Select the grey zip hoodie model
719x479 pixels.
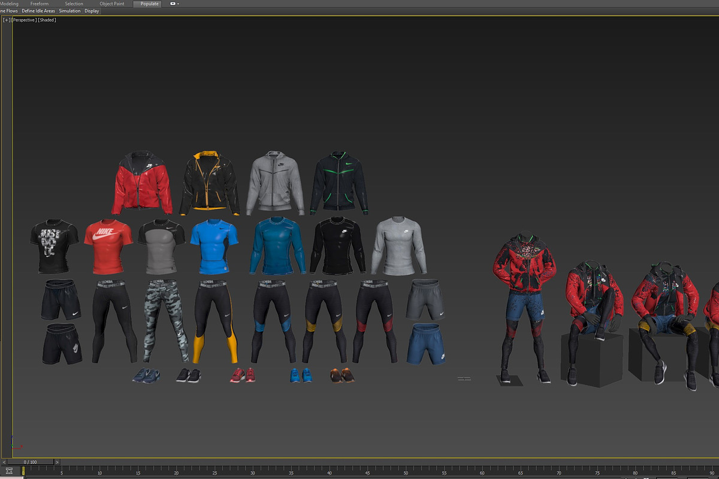[276, 182]
